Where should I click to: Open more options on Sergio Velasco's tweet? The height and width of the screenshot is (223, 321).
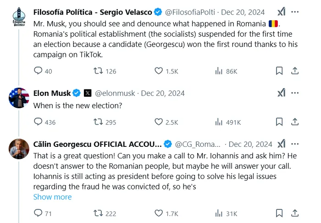295,12
